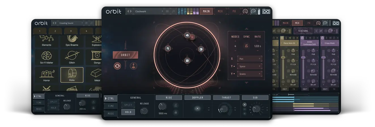375x127 pixels.
Task: Click the Doppler concentric rings icon
Action: 198,109
